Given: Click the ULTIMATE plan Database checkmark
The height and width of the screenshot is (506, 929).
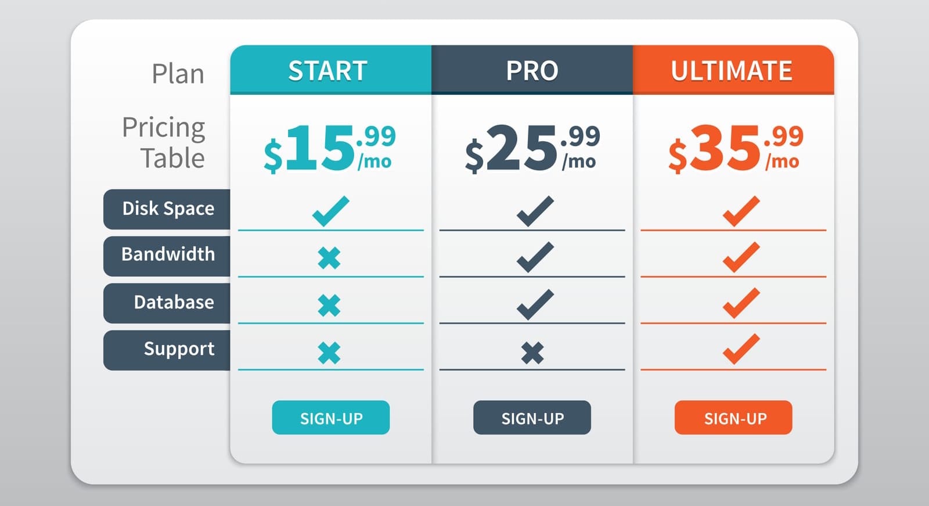Looking at the screenshot, I should pyautogui.click(x=741, y=303).
